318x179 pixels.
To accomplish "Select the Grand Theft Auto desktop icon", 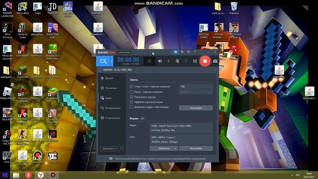I will click(53, 30).
